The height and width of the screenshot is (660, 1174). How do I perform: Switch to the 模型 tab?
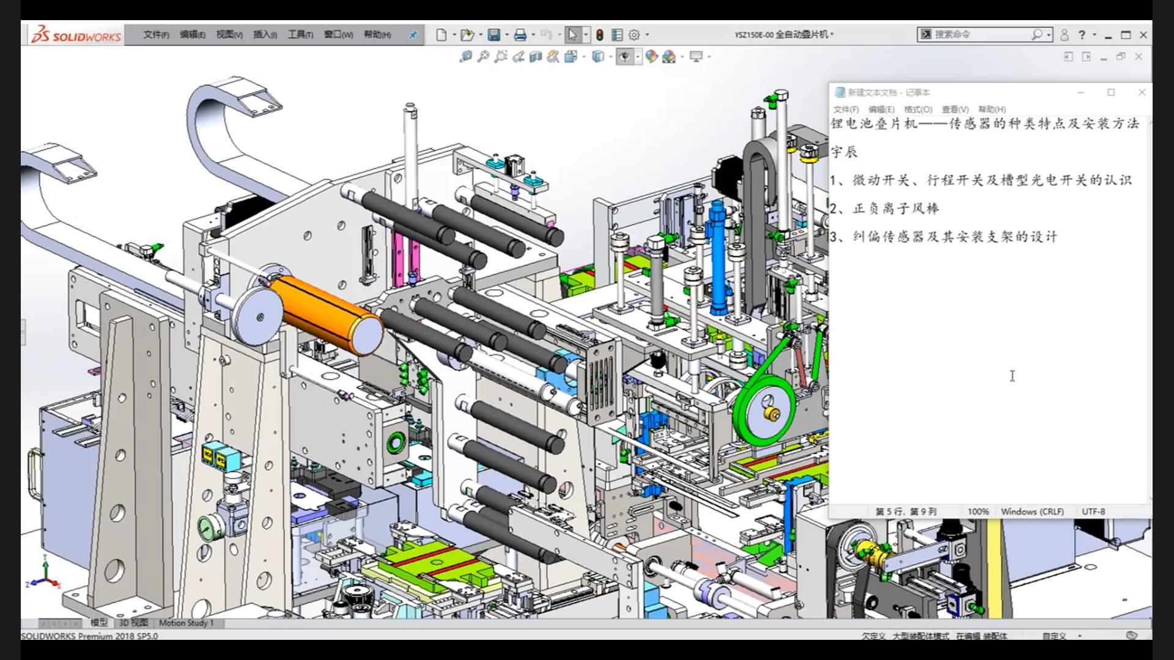point(99,623)
